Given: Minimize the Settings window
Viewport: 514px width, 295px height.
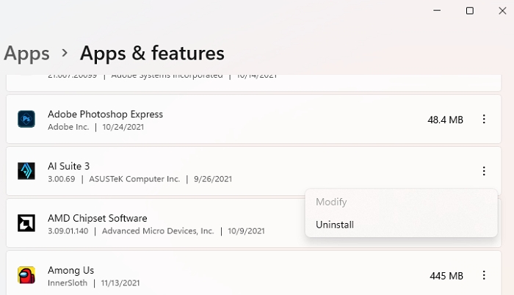Looking at the screenshot, I should (x=437, y=10).
